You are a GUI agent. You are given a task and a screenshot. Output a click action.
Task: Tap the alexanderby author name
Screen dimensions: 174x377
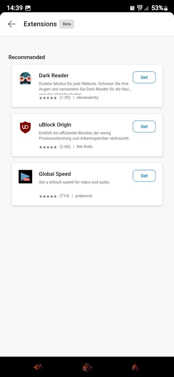click(x=87, y=97)
